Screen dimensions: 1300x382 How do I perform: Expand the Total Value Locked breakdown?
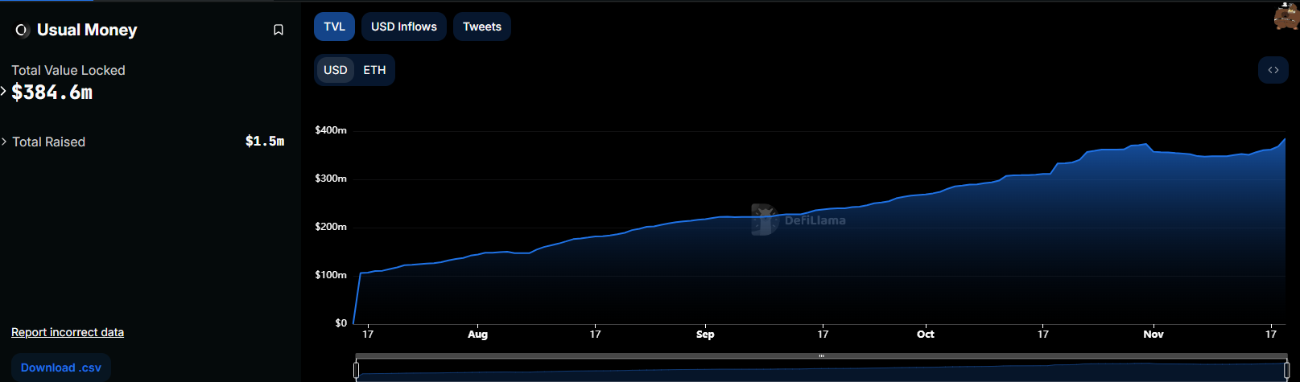4,92
